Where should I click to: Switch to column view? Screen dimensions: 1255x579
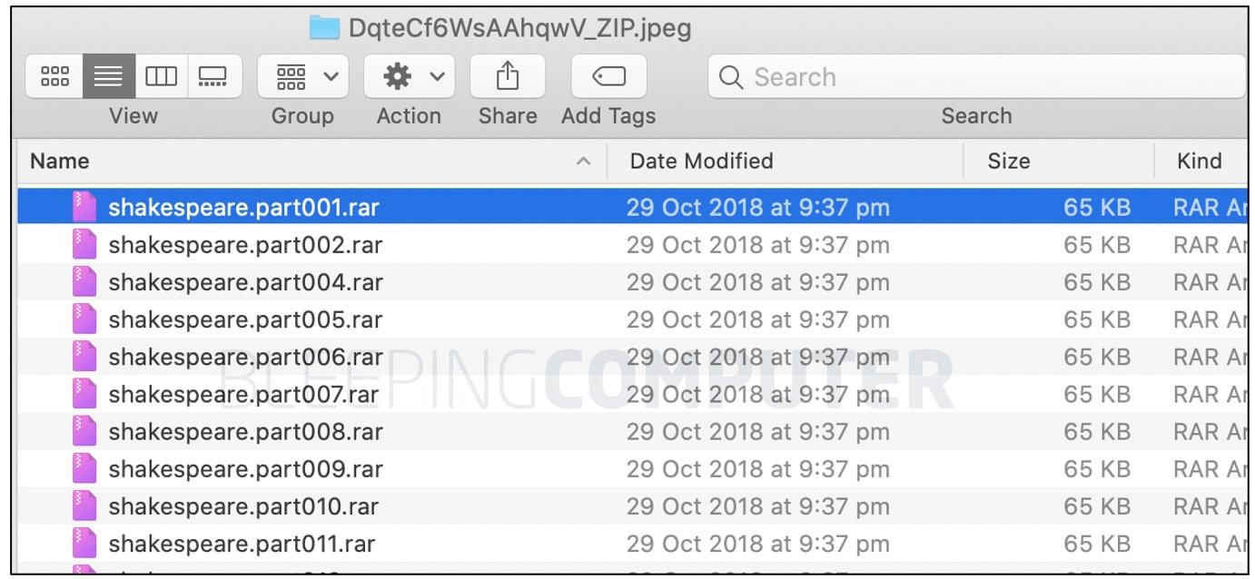point(162,77)
